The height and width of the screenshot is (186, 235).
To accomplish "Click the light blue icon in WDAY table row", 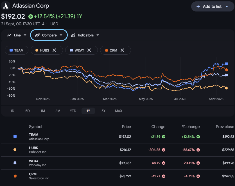I will pyautogui.click(x=15, y=163).
